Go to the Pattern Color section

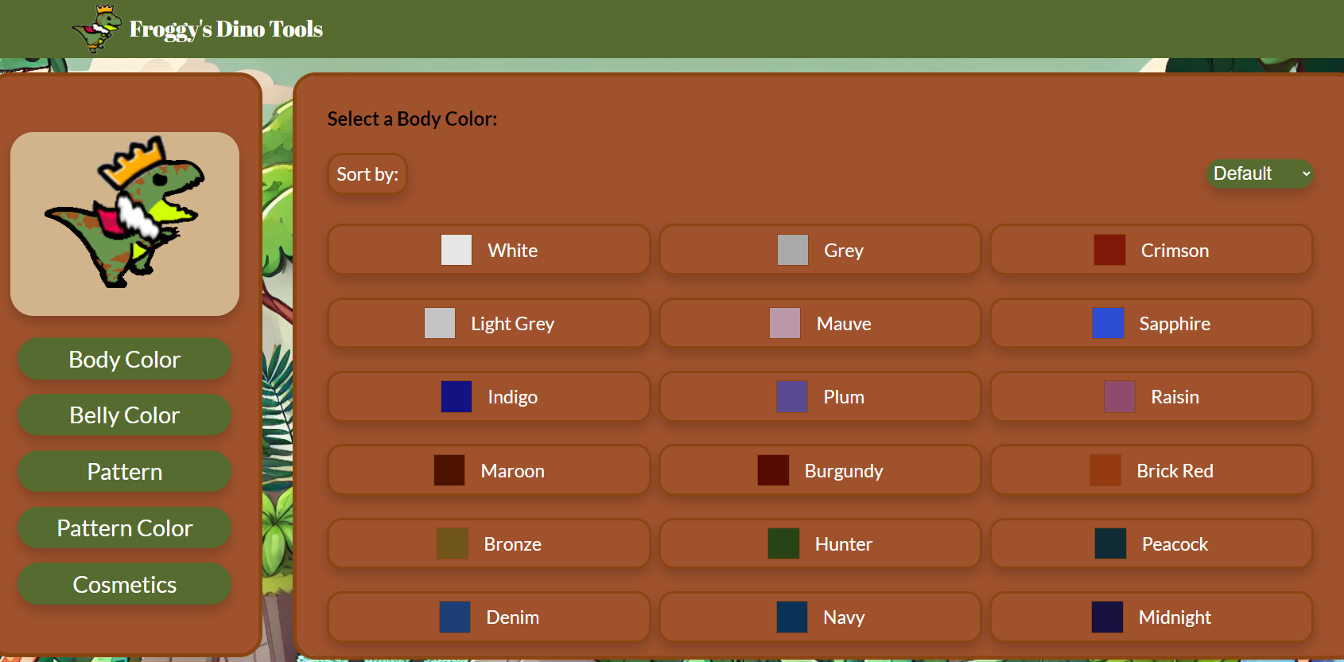click(x=125, y=528)
